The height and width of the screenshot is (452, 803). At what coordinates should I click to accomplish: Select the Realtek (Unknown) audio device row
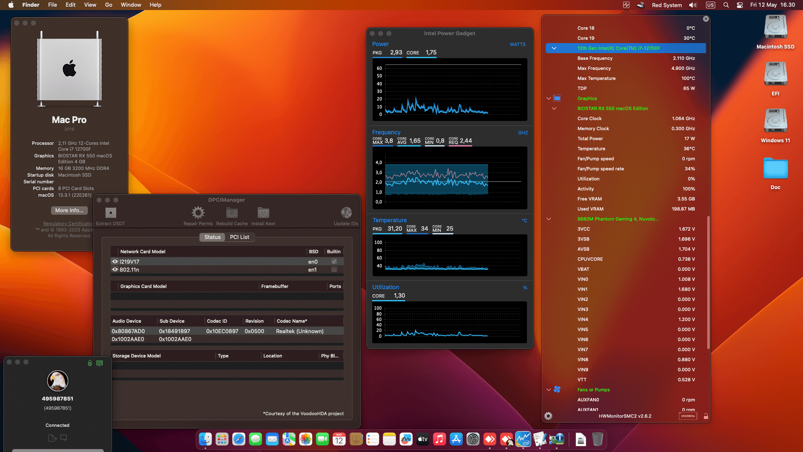tap(227, 331)
